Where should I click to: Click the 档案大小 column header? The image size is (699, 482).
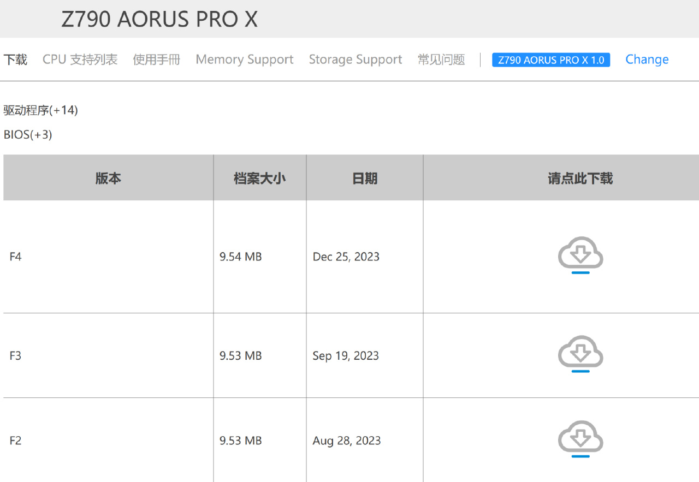click(259, 178)
